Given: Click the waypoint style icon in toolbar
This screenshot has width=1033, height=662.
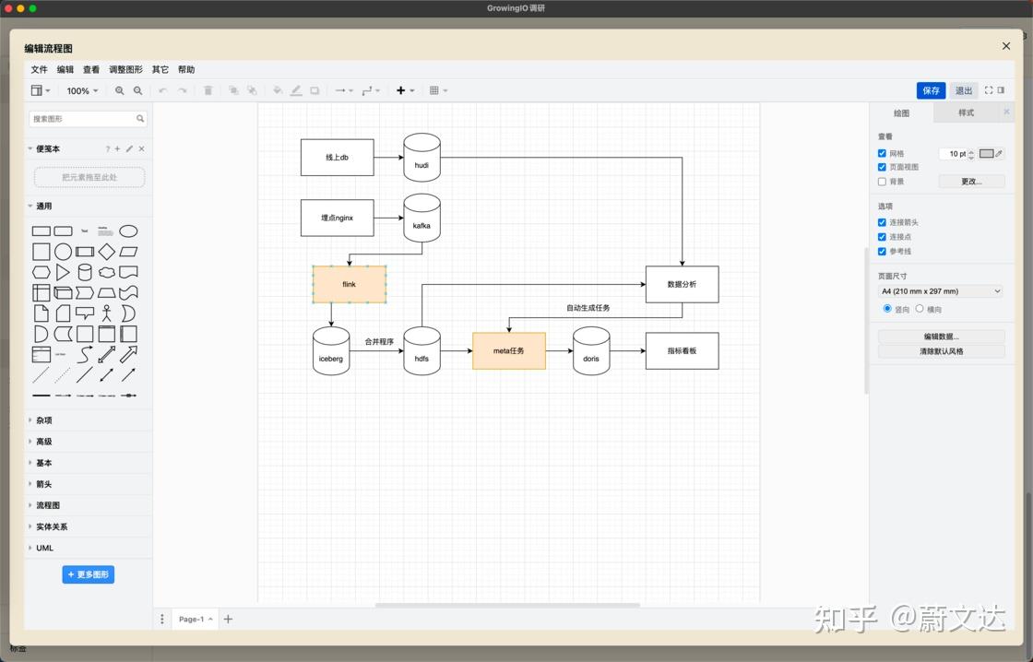Looking at the screenshot, I should (x=368, y=90).
